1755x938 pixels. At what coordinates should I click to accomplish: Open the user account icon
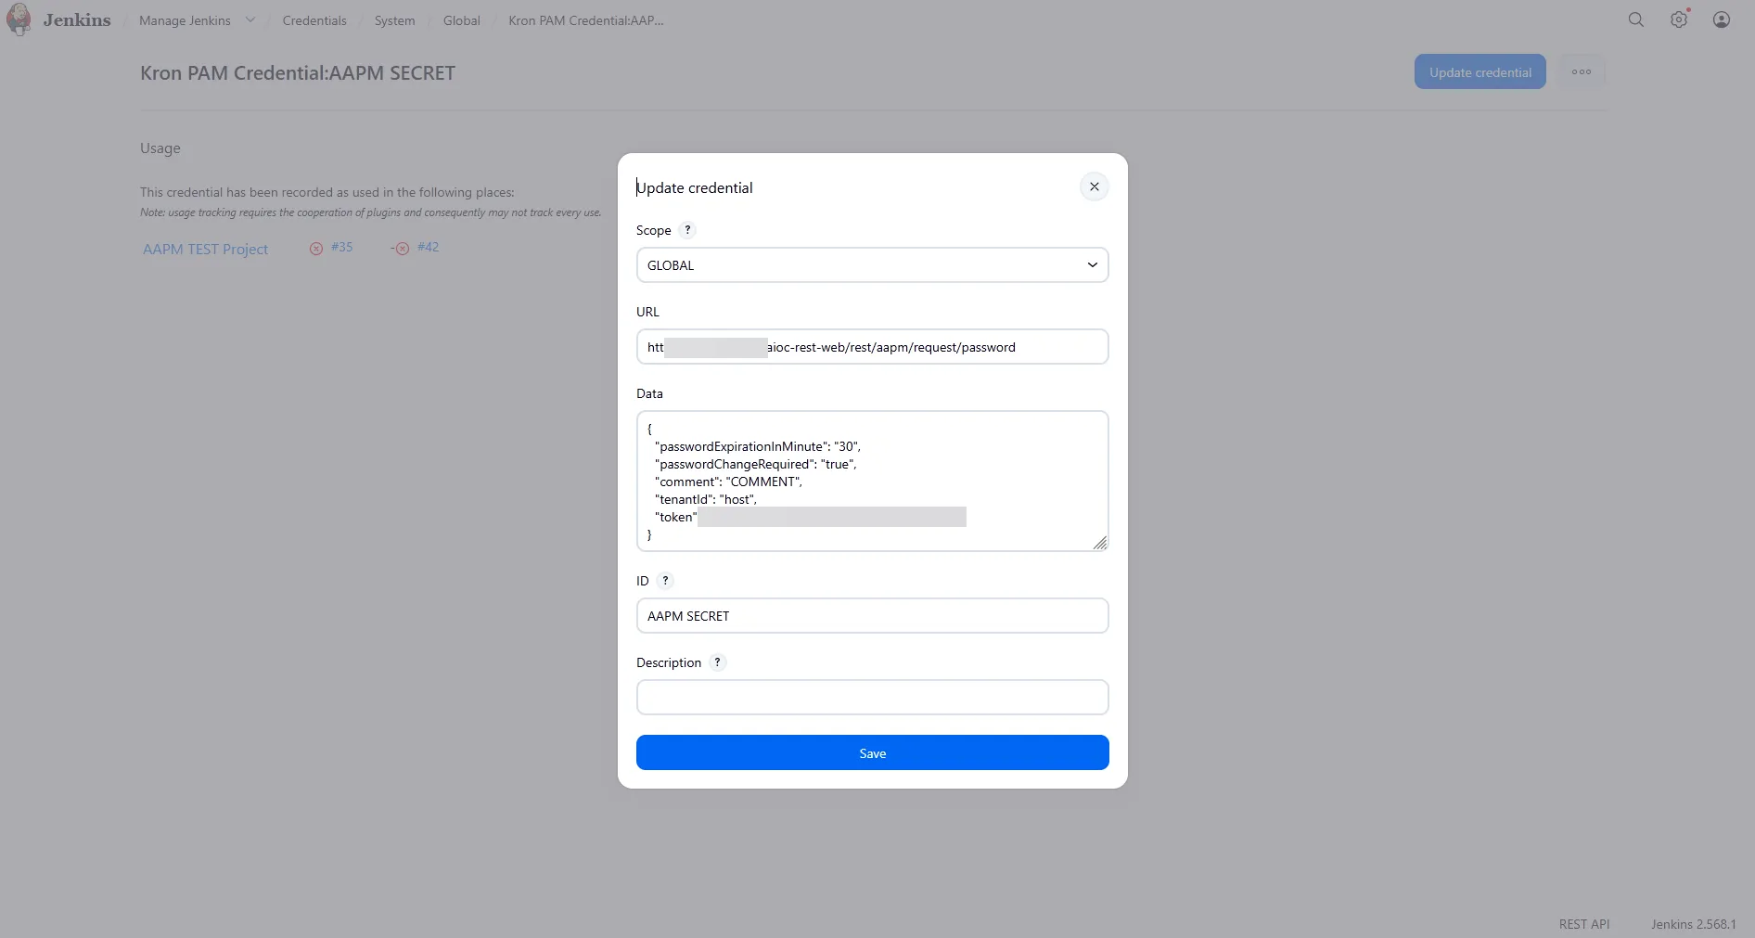(1722, 19)
